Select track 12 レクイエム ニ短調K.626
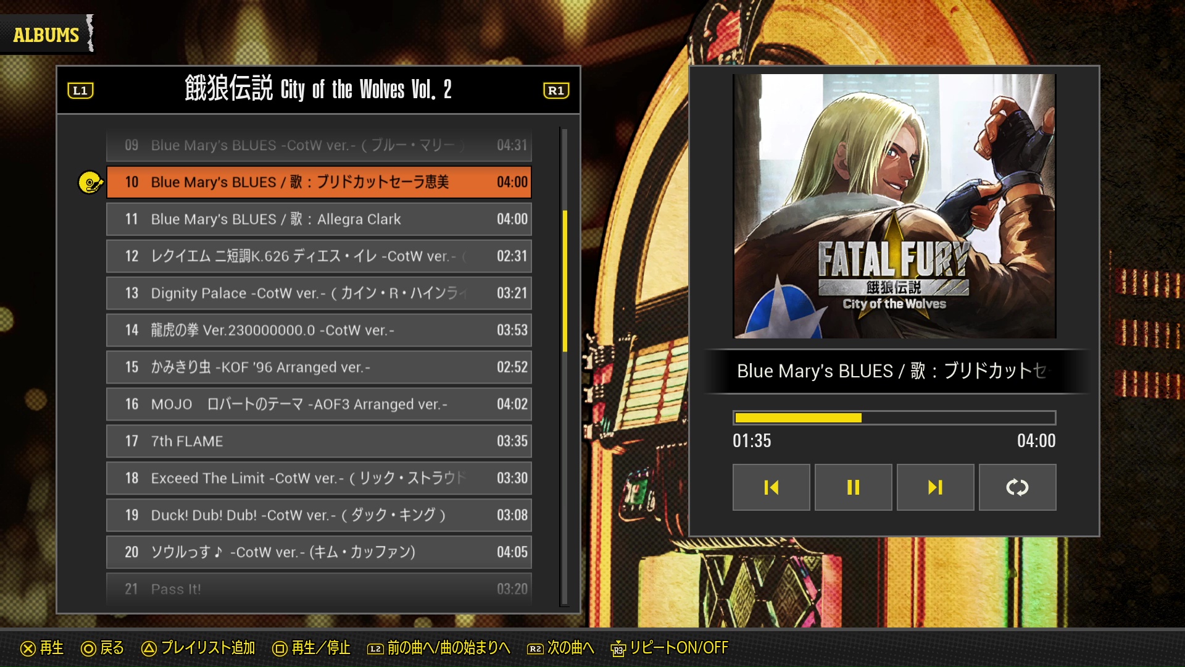 (x=319, y=256)
